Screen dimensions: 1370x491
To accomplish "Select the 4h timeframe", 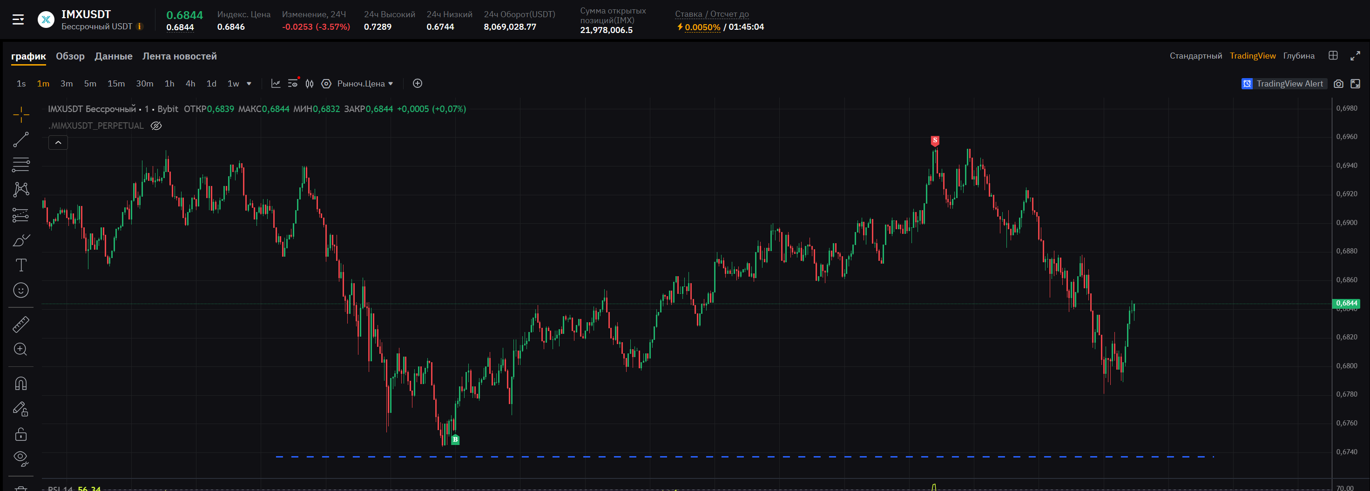I will click(x=190, y=83).
